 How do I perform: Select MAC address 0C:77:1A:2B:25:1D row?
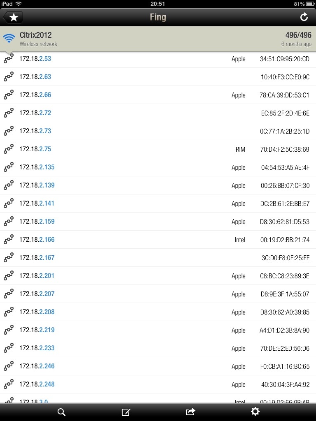[x=158, y=131]
